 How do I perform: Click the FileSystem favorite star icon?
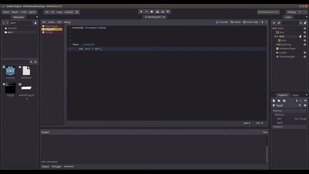coord(35,23)
